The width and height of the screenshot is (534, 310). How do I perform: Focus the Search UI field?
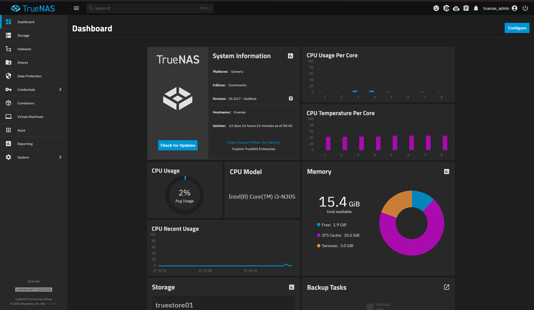click(150, 8)
